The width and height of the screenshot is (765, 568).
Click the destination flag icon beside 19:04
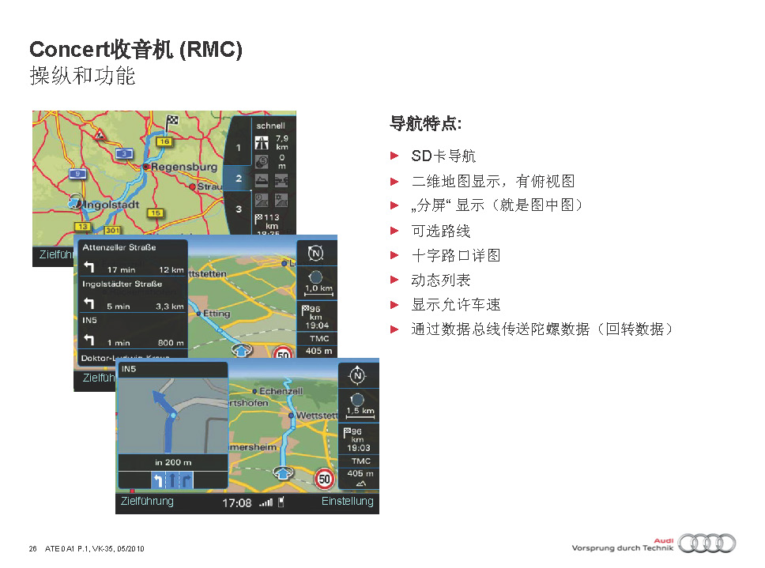[305, 310]
